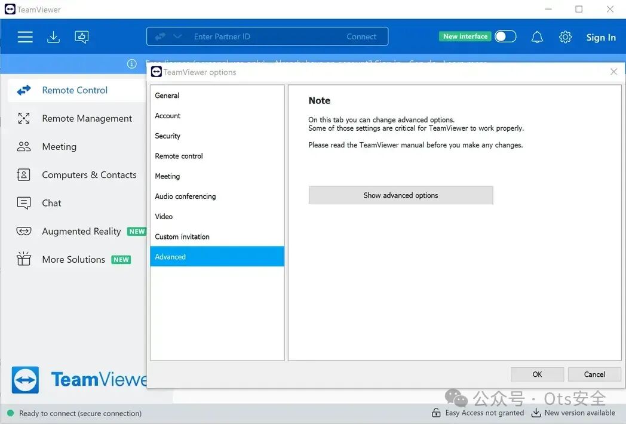Click the New version download icon
Screen dimensions: 626x424
536,413
